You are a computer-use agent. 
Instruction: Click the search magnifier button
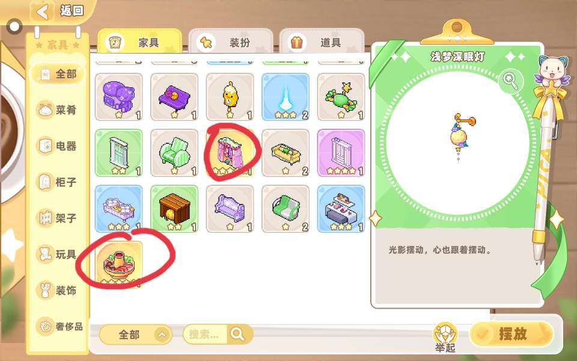click(238, 335)
